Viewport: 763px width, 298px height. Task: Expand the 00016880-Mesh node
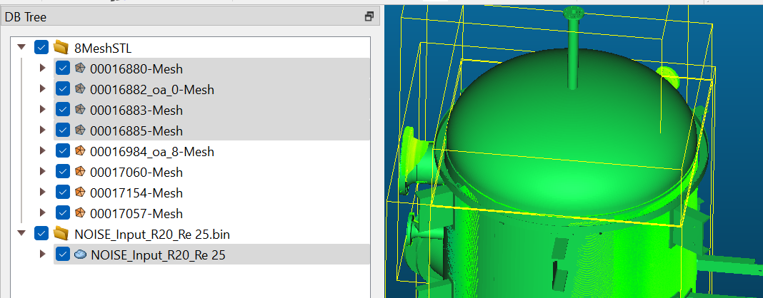(x=42, y=68)
